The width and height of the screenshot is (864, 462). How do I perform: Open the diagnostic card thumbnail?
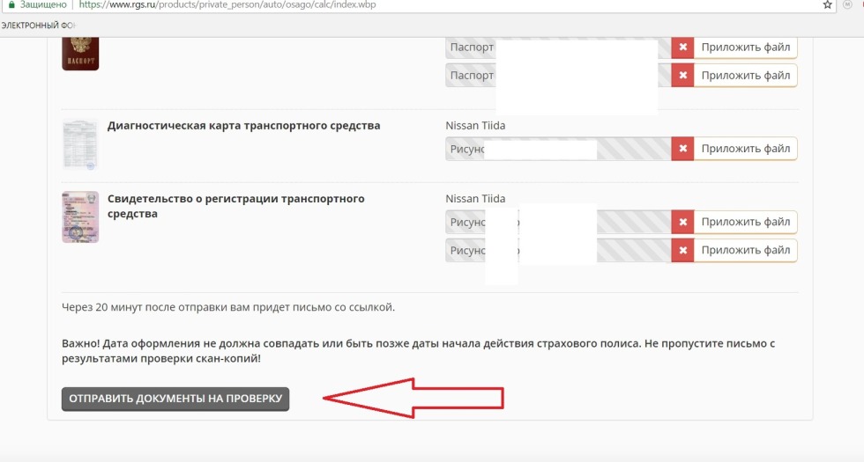click(x=80, y=143)
